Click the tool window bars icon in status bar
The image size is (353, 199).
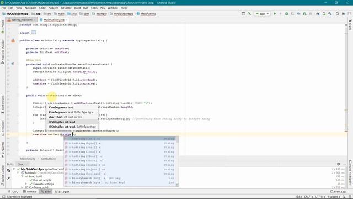pyautogui.click(x=3, y=197)
